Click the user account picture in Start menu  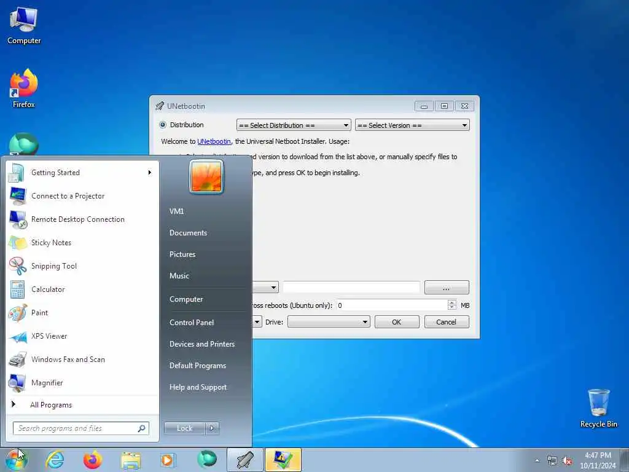(206, 176)
